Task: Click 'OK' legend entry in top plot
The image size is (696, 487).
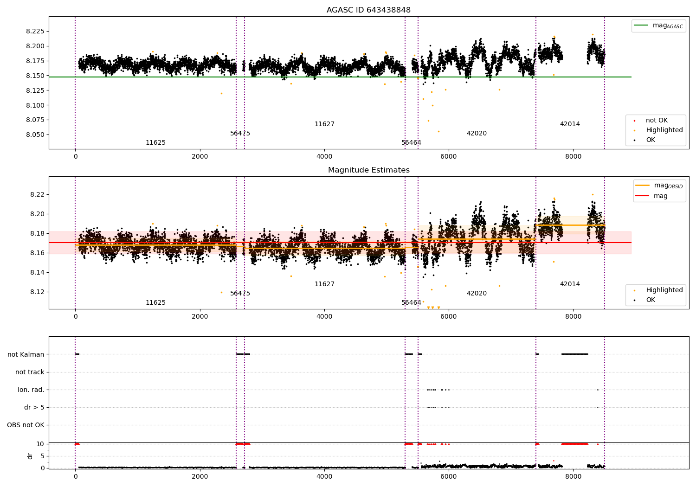Action: click(x=645, y=140)
